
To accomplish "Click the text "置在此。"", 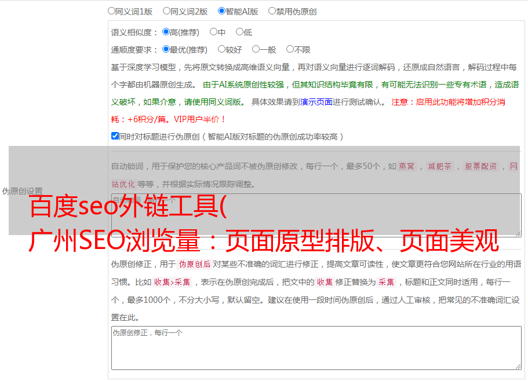I will click(x=125, y=317).
